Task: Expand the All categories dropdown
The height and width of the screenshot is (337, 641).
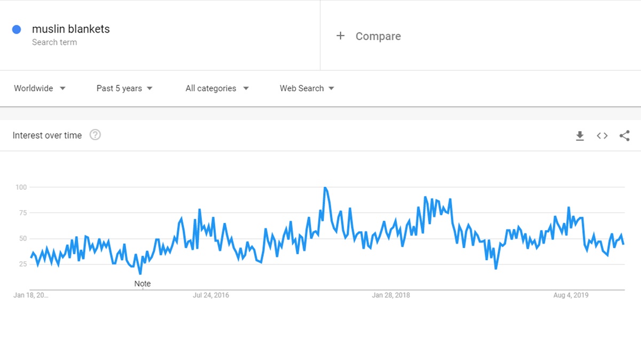Action: point(217,89)
